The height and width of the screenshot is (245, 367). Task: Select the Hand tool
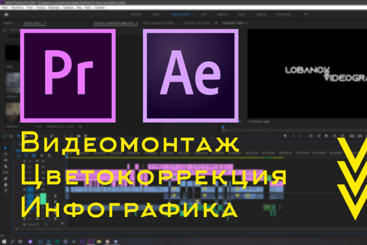tap(6, 185)
